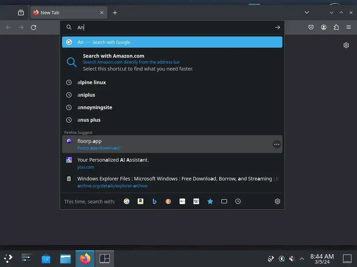Switch to Firefox in the taskbar
Screen dimensions: 357x267
[x=85, y=258]
